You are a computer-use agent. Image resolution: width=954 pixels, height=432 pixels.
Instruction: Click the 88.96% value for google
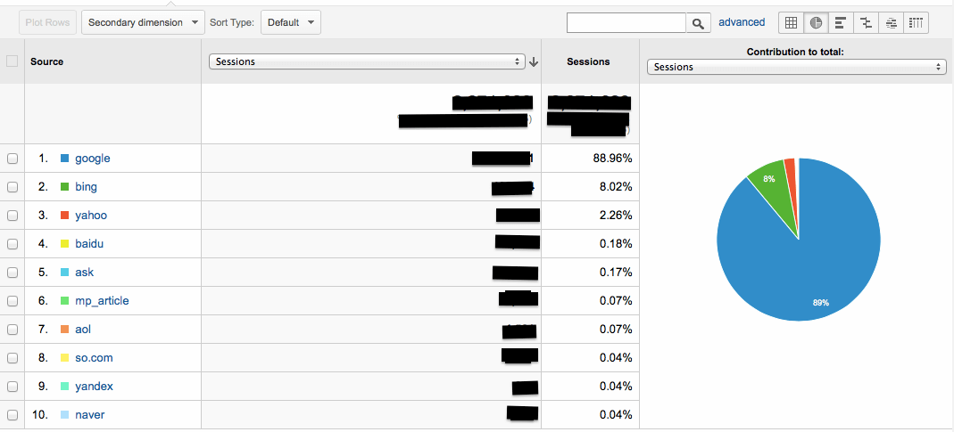pyautogui.click(x=613, y=159)
